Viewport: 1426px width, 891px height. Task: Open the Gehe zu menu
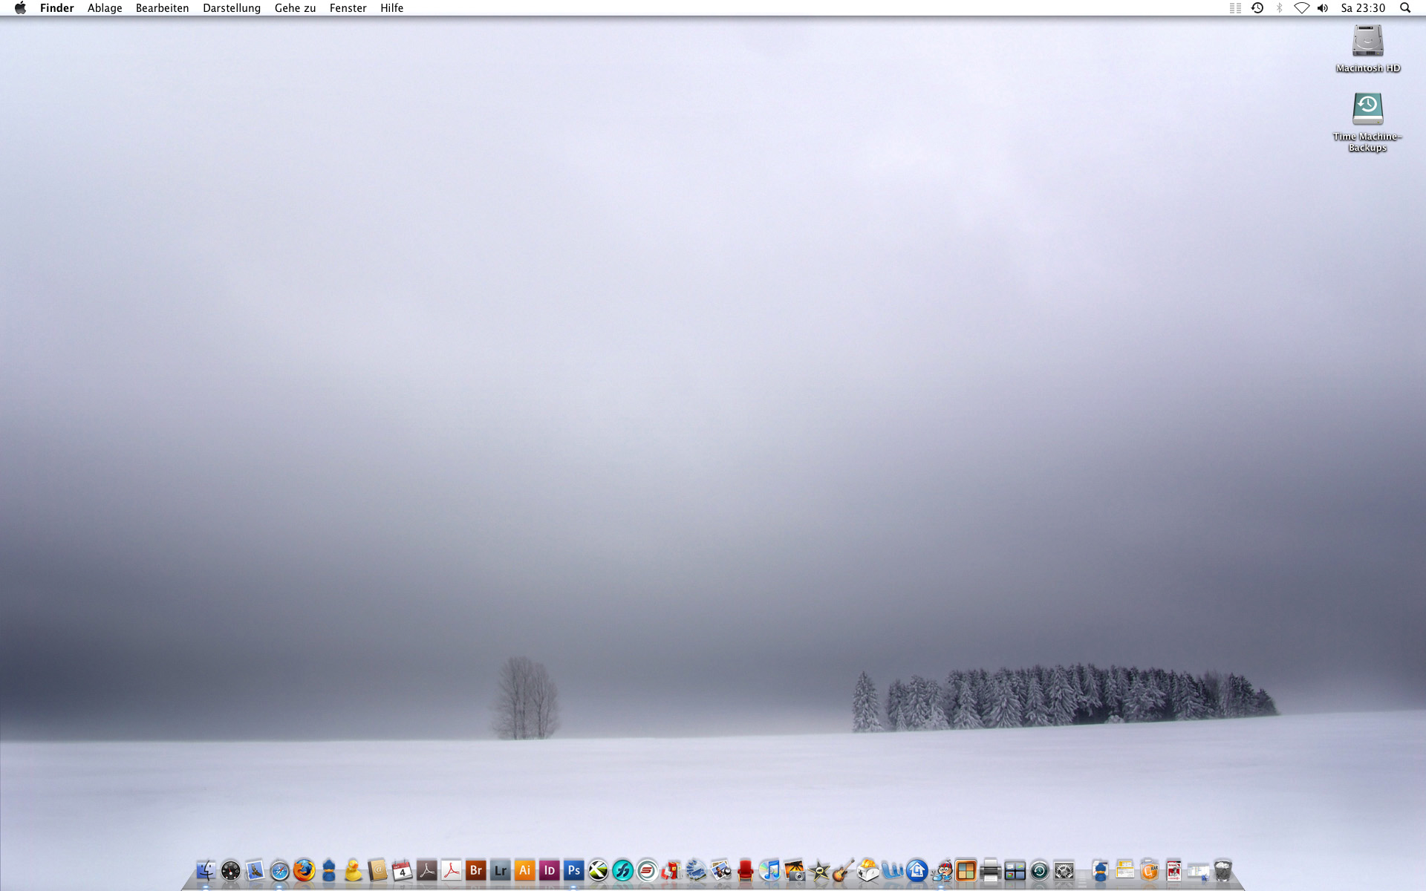[295, 8]
